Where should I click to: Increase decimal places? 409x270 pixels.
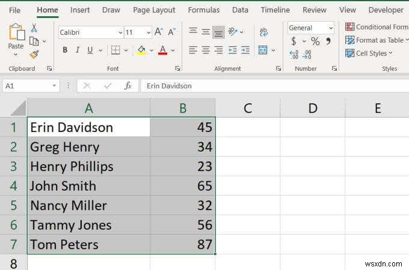coord(294,55)
